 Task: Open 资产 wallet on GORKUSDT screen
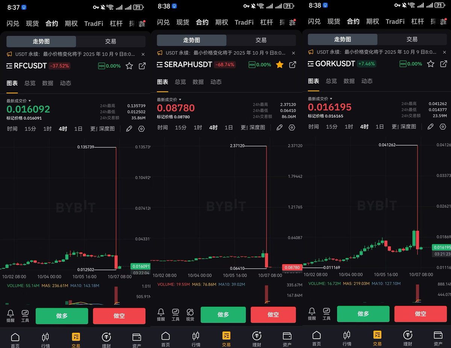pyautogui.click(x=438, y=337)
